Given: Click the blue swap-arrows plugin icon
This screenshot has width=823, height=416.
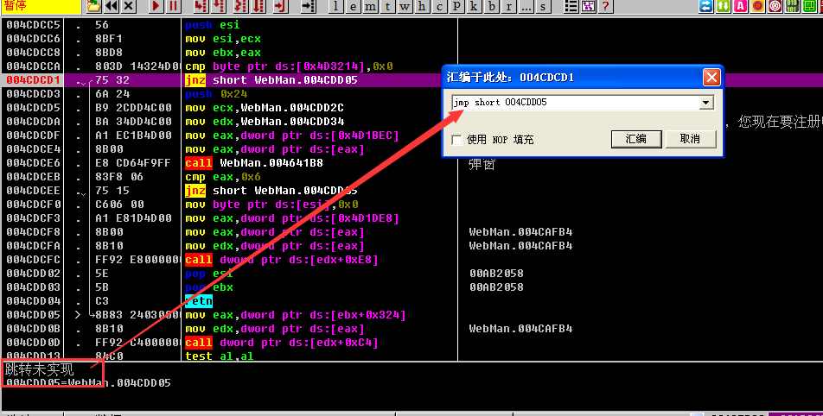Looking at the screenshot, I should pos(706,6).
